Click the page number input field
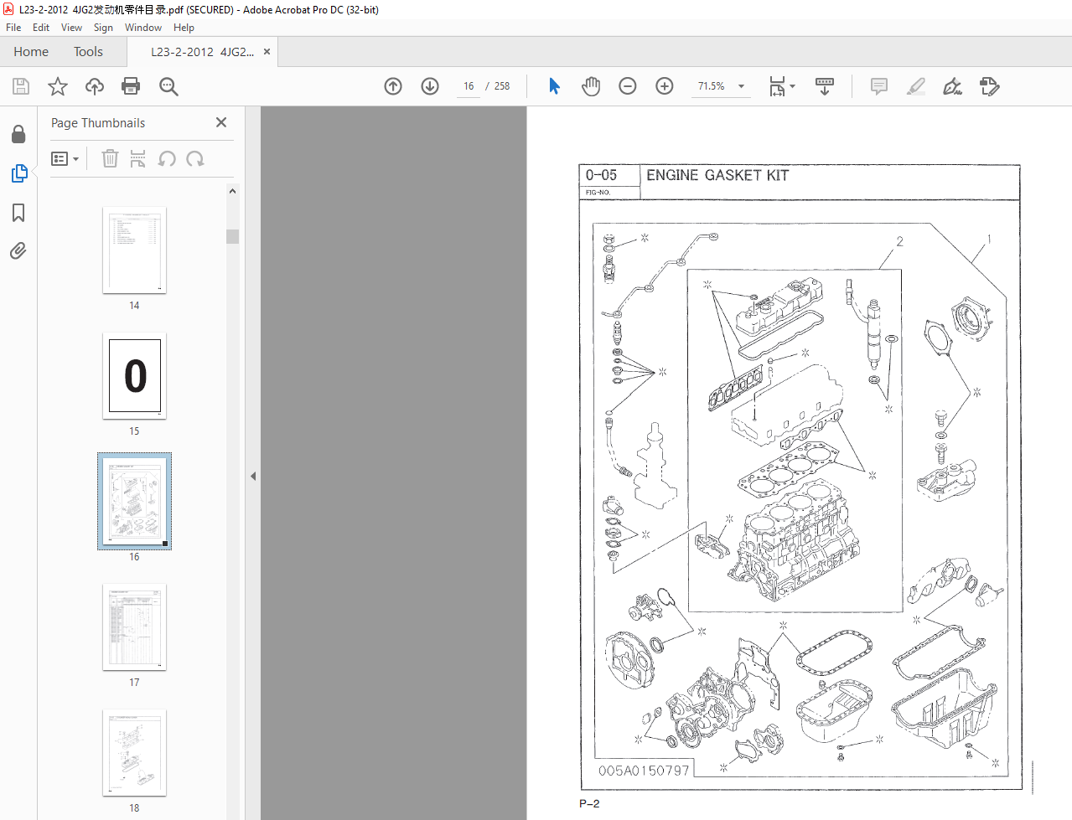The height and width of the screenshot is (820, 1072). pyautogui.click(x=469, y=86)
